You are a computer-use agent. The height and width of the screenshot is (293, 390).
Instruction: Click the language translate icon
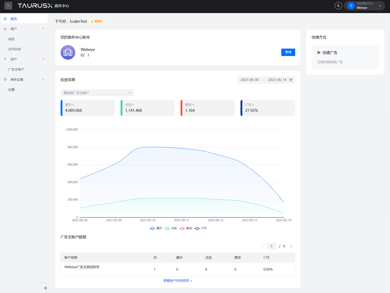[x=338, y=5]
